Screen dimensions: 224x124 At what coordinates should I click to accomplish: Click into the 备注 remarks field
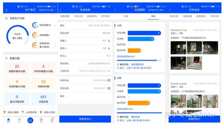(x=85, y=98)
